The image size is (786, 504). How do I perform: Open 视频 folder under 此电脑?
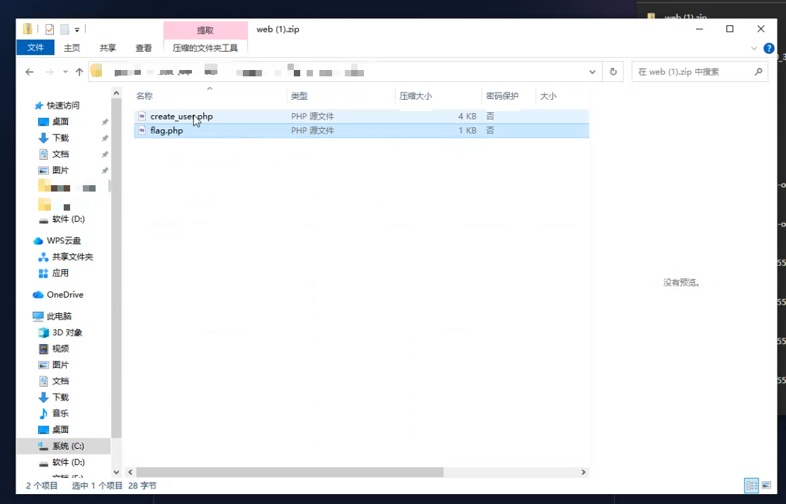[60, 349]
